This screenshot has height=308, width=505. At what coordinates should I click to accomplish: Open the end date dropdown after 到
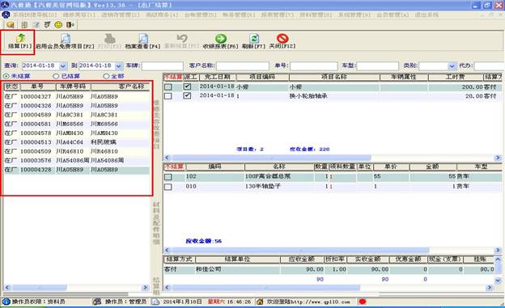coord(118,66)
